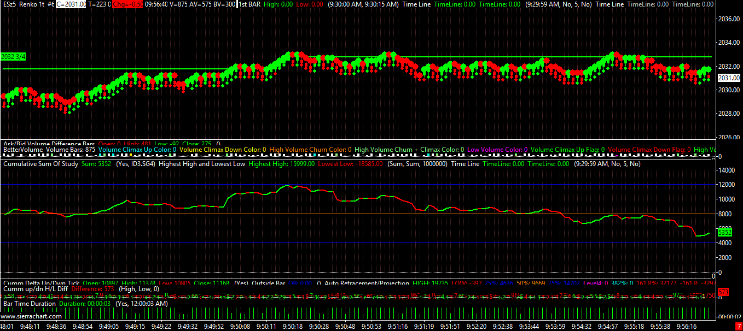Screen dimensions: 743x331
Task: Click the 8000 scale label
Action: (x=724, y=214)
